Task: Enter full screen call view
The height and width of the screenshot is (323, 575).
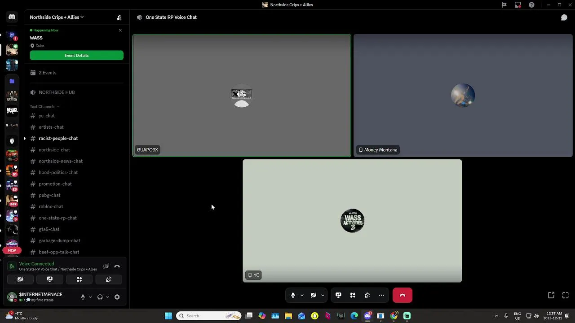Action: [x=566, y=295]
